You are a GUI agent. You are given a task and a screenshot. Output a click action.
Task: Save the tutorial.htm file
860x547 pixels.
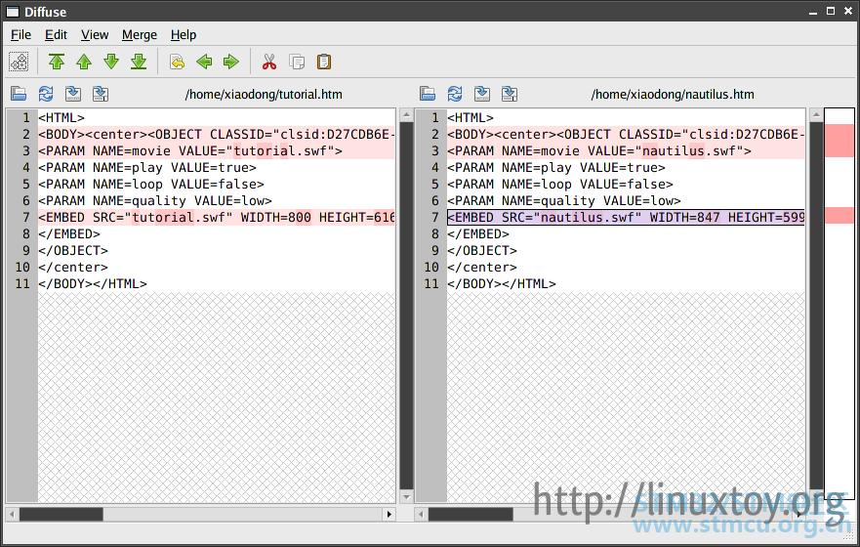73,94
